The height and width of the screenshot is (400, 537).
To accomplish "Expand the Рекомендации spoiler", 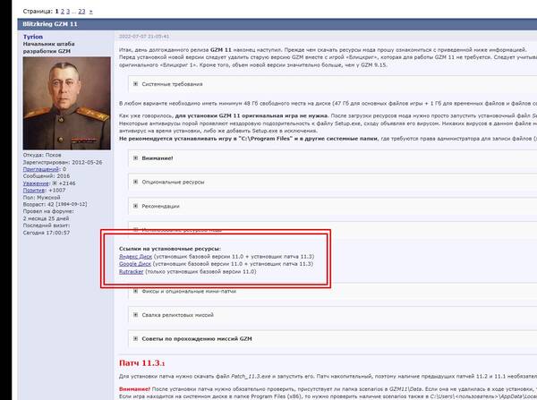I will pyautogui.click(x=136, y=206).
